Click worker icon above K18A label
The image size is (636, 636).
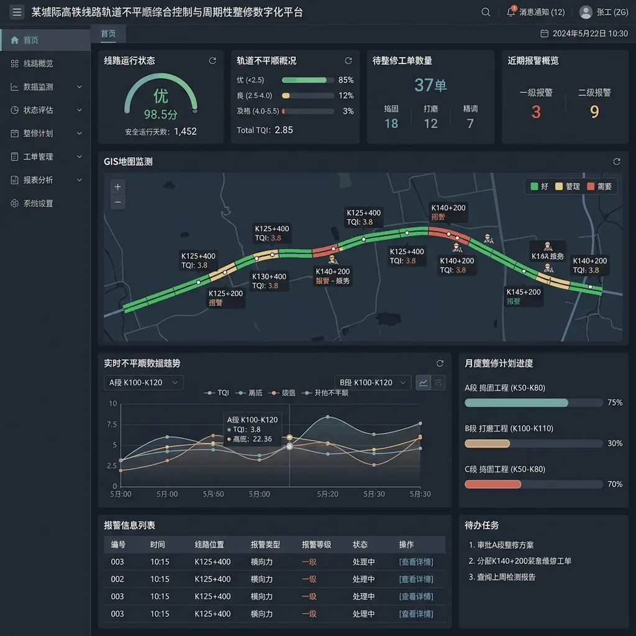coord(548,246)
